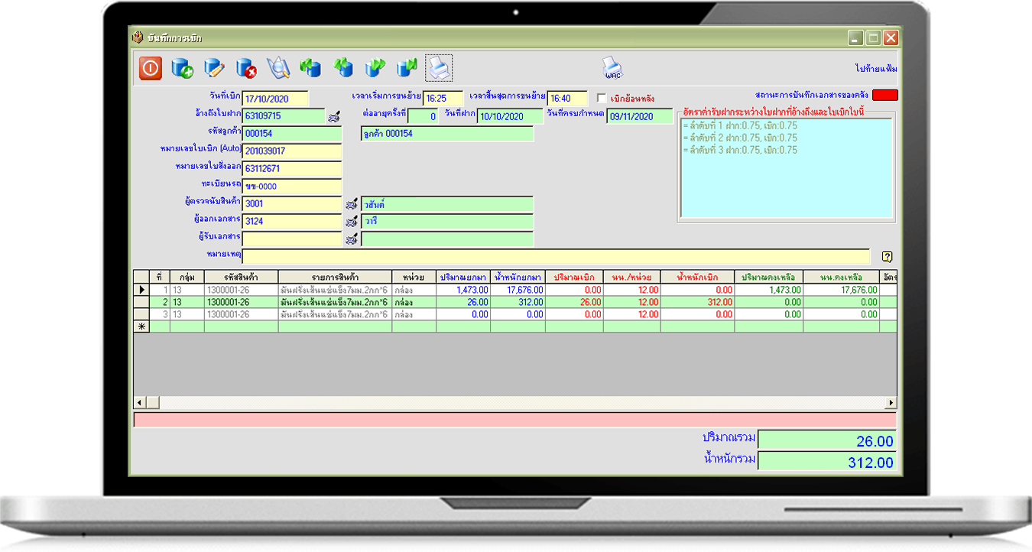Screen dimensions: 1032x552
Task: Click the WAC printer icon
Action: tap(612, 69)
